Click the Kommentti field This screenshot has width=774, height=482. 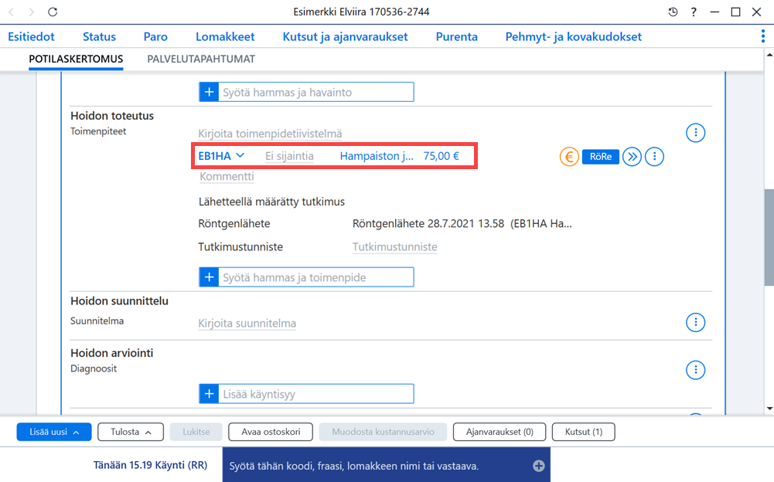pyautogui.click(x=227, y=176)
